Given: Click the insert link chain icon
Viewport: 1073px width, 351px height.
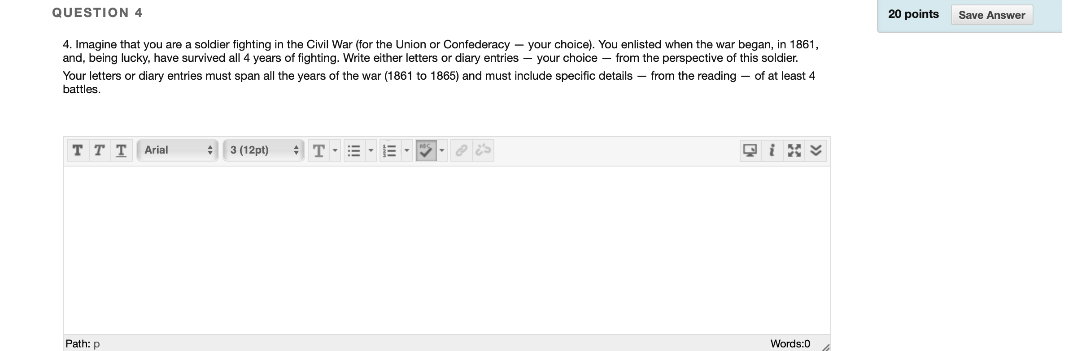Looking at the screenshot, I should (x=462, y=150).
